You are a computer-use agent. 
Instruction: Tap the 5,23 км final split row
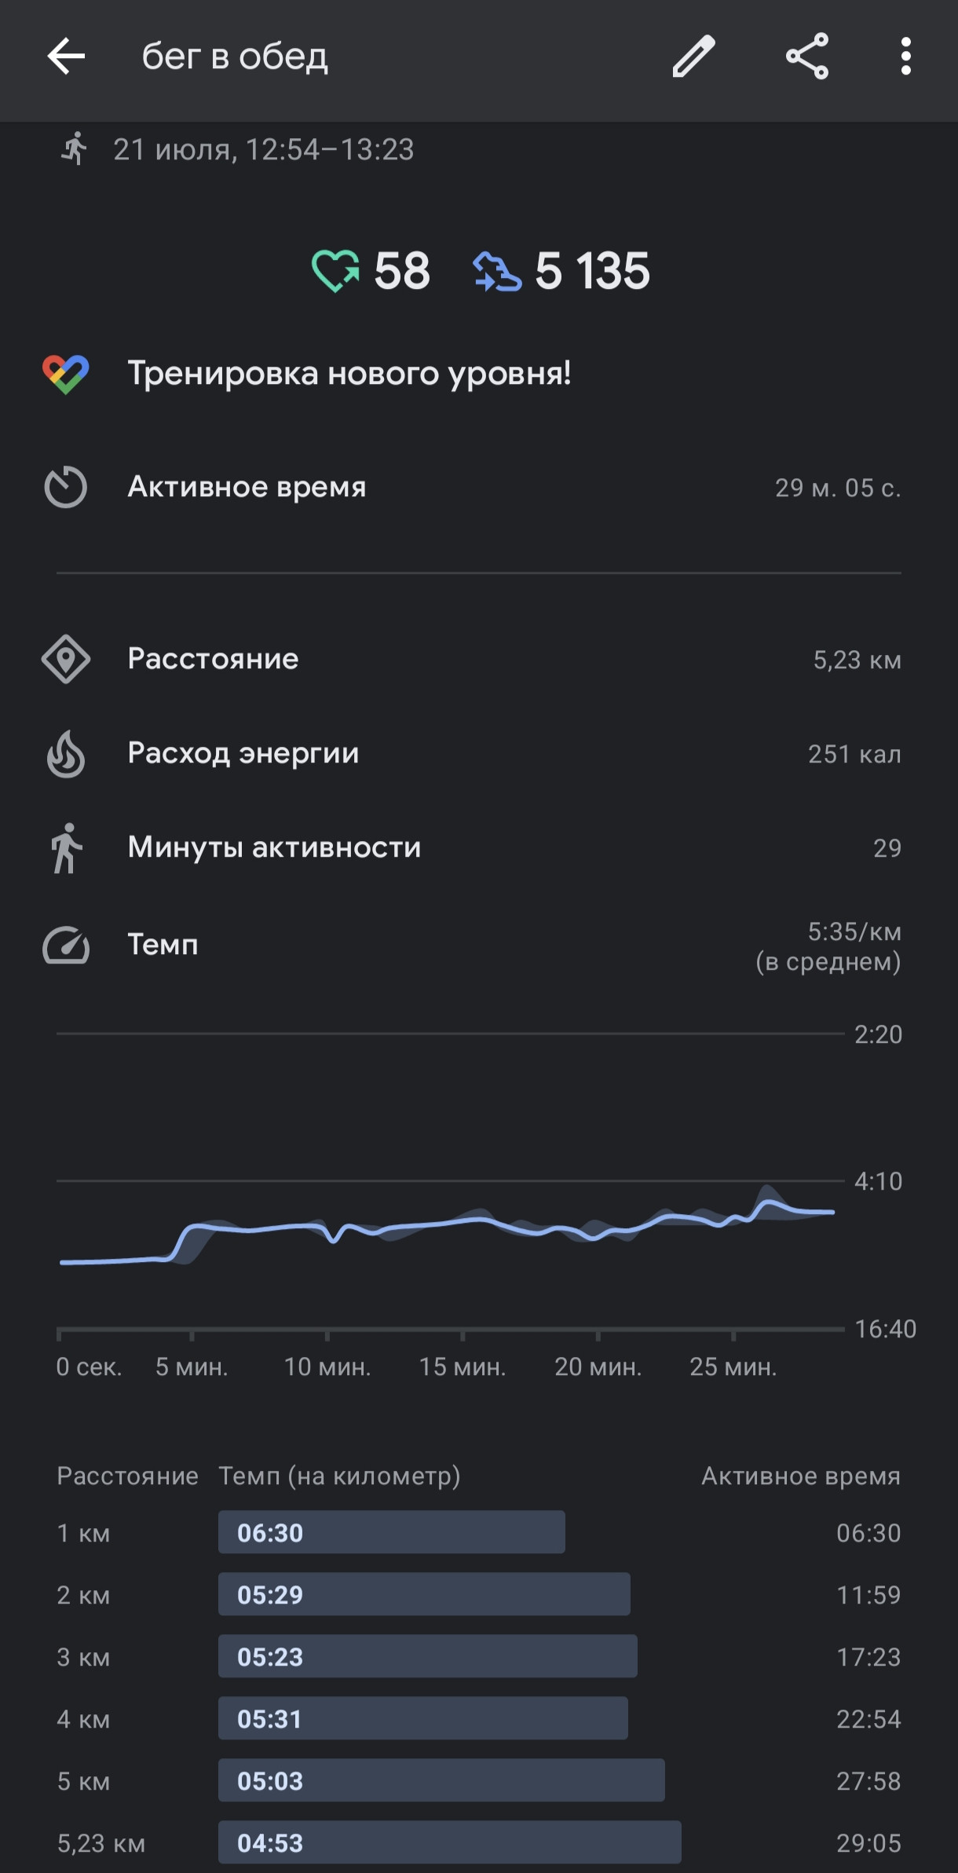point(479,1842)
